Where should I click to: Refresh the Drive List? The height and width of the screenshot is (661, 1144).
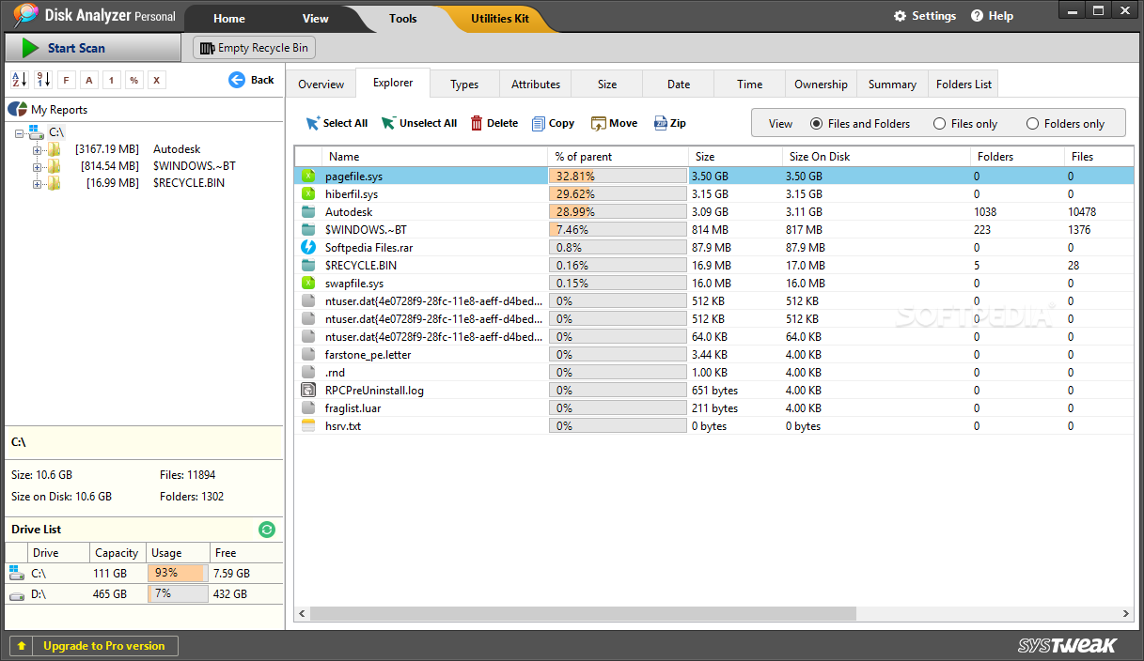tap(267, 530)
